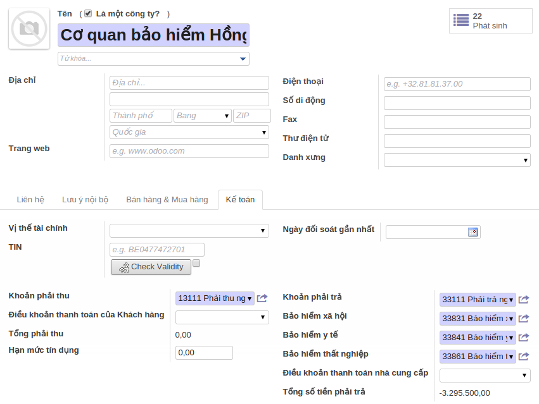The height and width of the screenshot is (404, 539).
Task: Open external link for Bảo hiểm thất nghiệp account
Action: click(523, 357)
